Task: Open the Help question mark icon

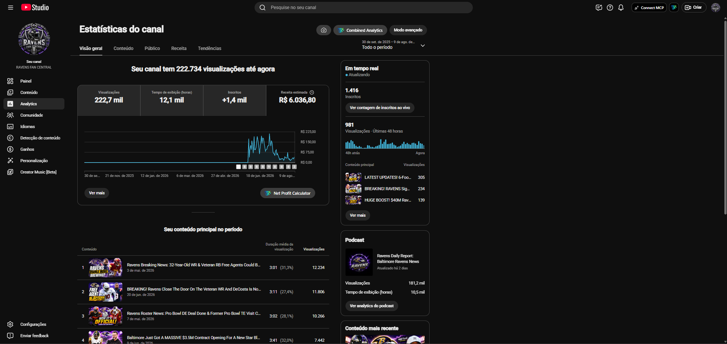Action: (x=610, y=8)
